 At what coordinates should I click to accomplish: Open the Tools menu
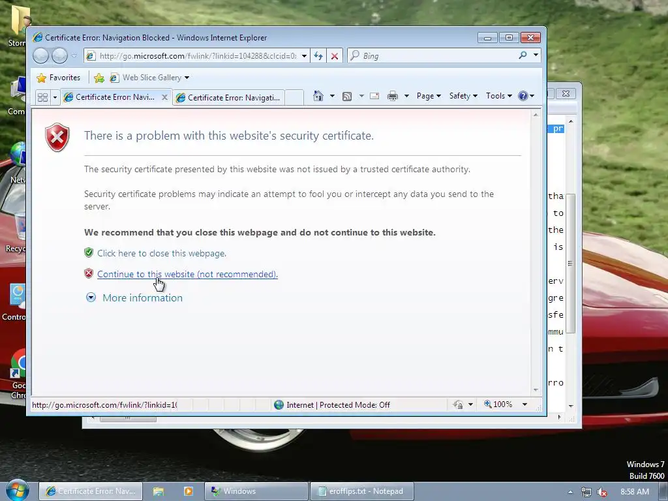[x=499, y=96]
